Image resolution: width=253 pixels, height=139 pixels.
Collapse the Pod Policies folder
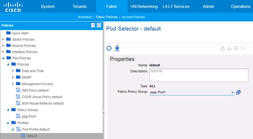[3, 58]
